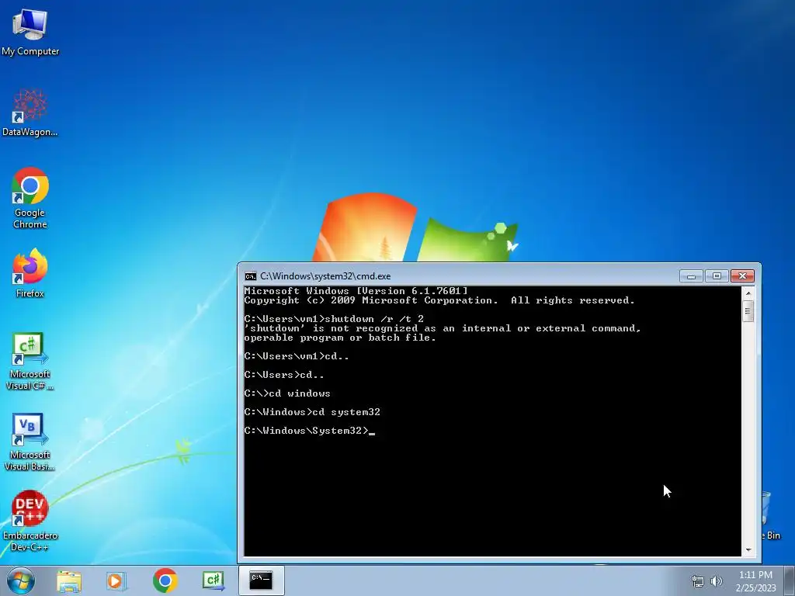Screen dimensions: 795x596
Task: Click the 'cd windows' command line
Action: 287,393
